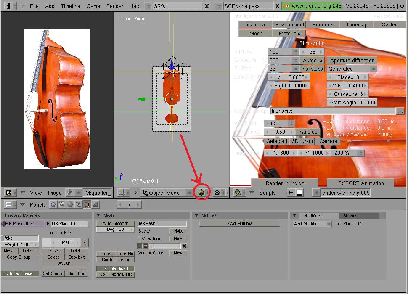Select the Editing context square icon
This screenshot has height=294, width=408.
(x=87, y=204)
